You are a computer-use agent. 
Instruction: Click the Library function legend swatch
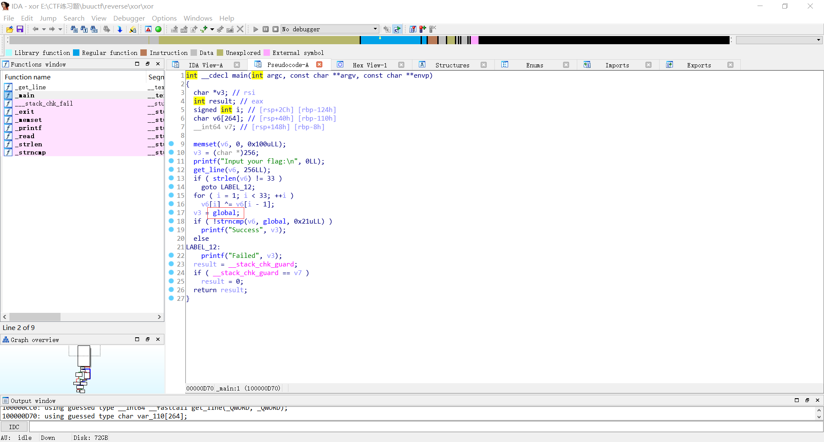click(9, 53)
